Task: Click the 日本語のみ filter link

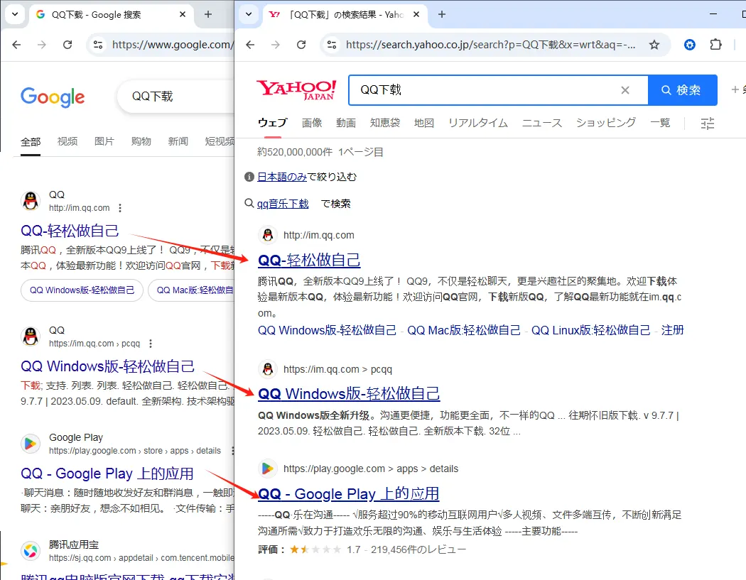Action: 282,177
